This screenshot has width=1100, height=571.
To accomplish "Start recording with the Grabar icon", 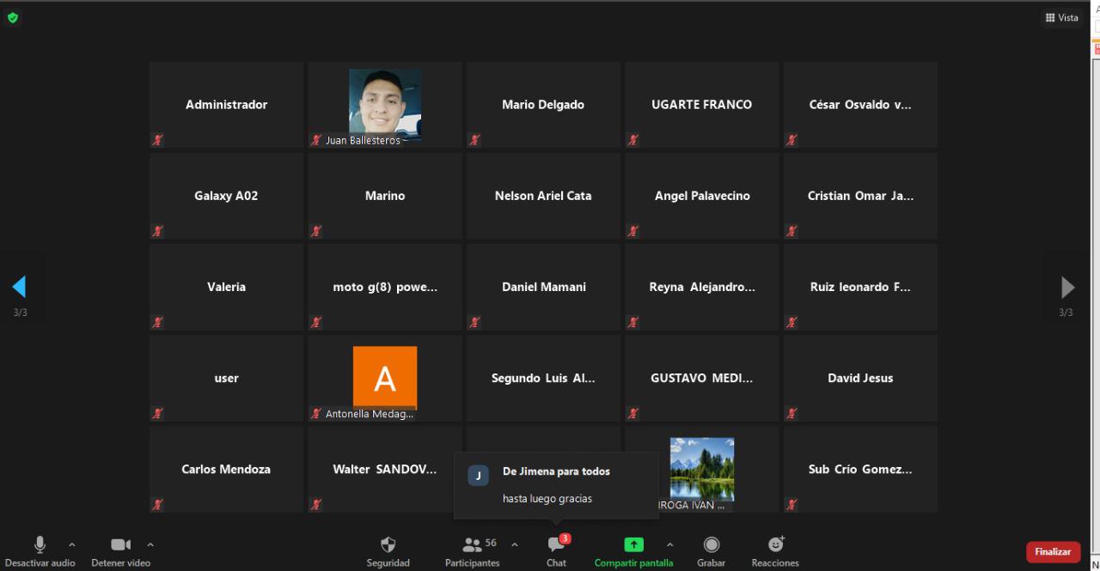I will pyautogui.click(x=711, y=545).
